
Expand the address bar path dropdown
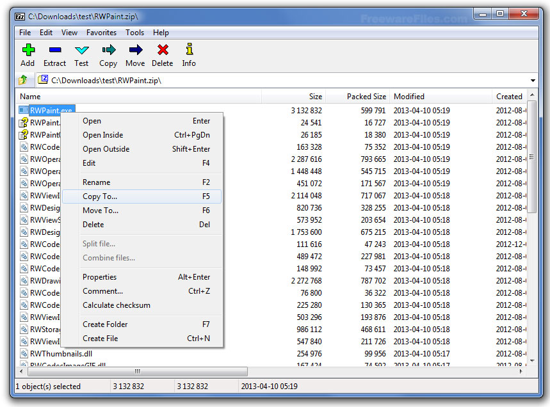pyautogui.click(x=533, y=81)
